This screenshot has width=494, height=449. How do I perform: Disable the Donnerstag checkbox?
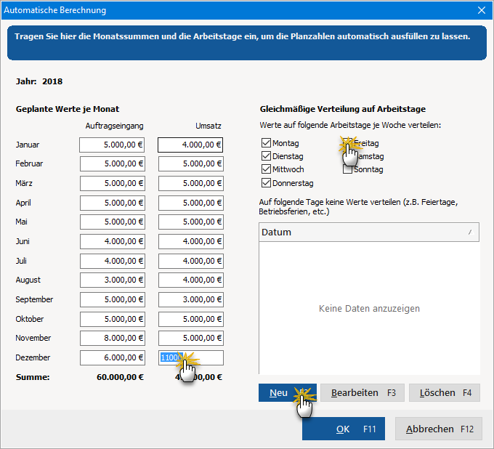coord(266,183)
